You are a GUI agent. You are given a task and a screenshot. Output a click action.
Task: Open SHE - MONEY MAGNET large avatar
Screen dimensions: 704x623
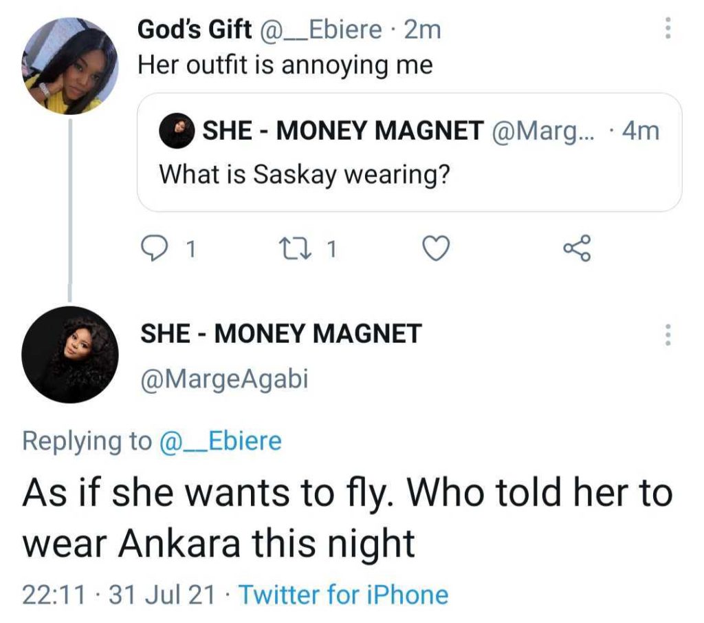tap(71, 355)
